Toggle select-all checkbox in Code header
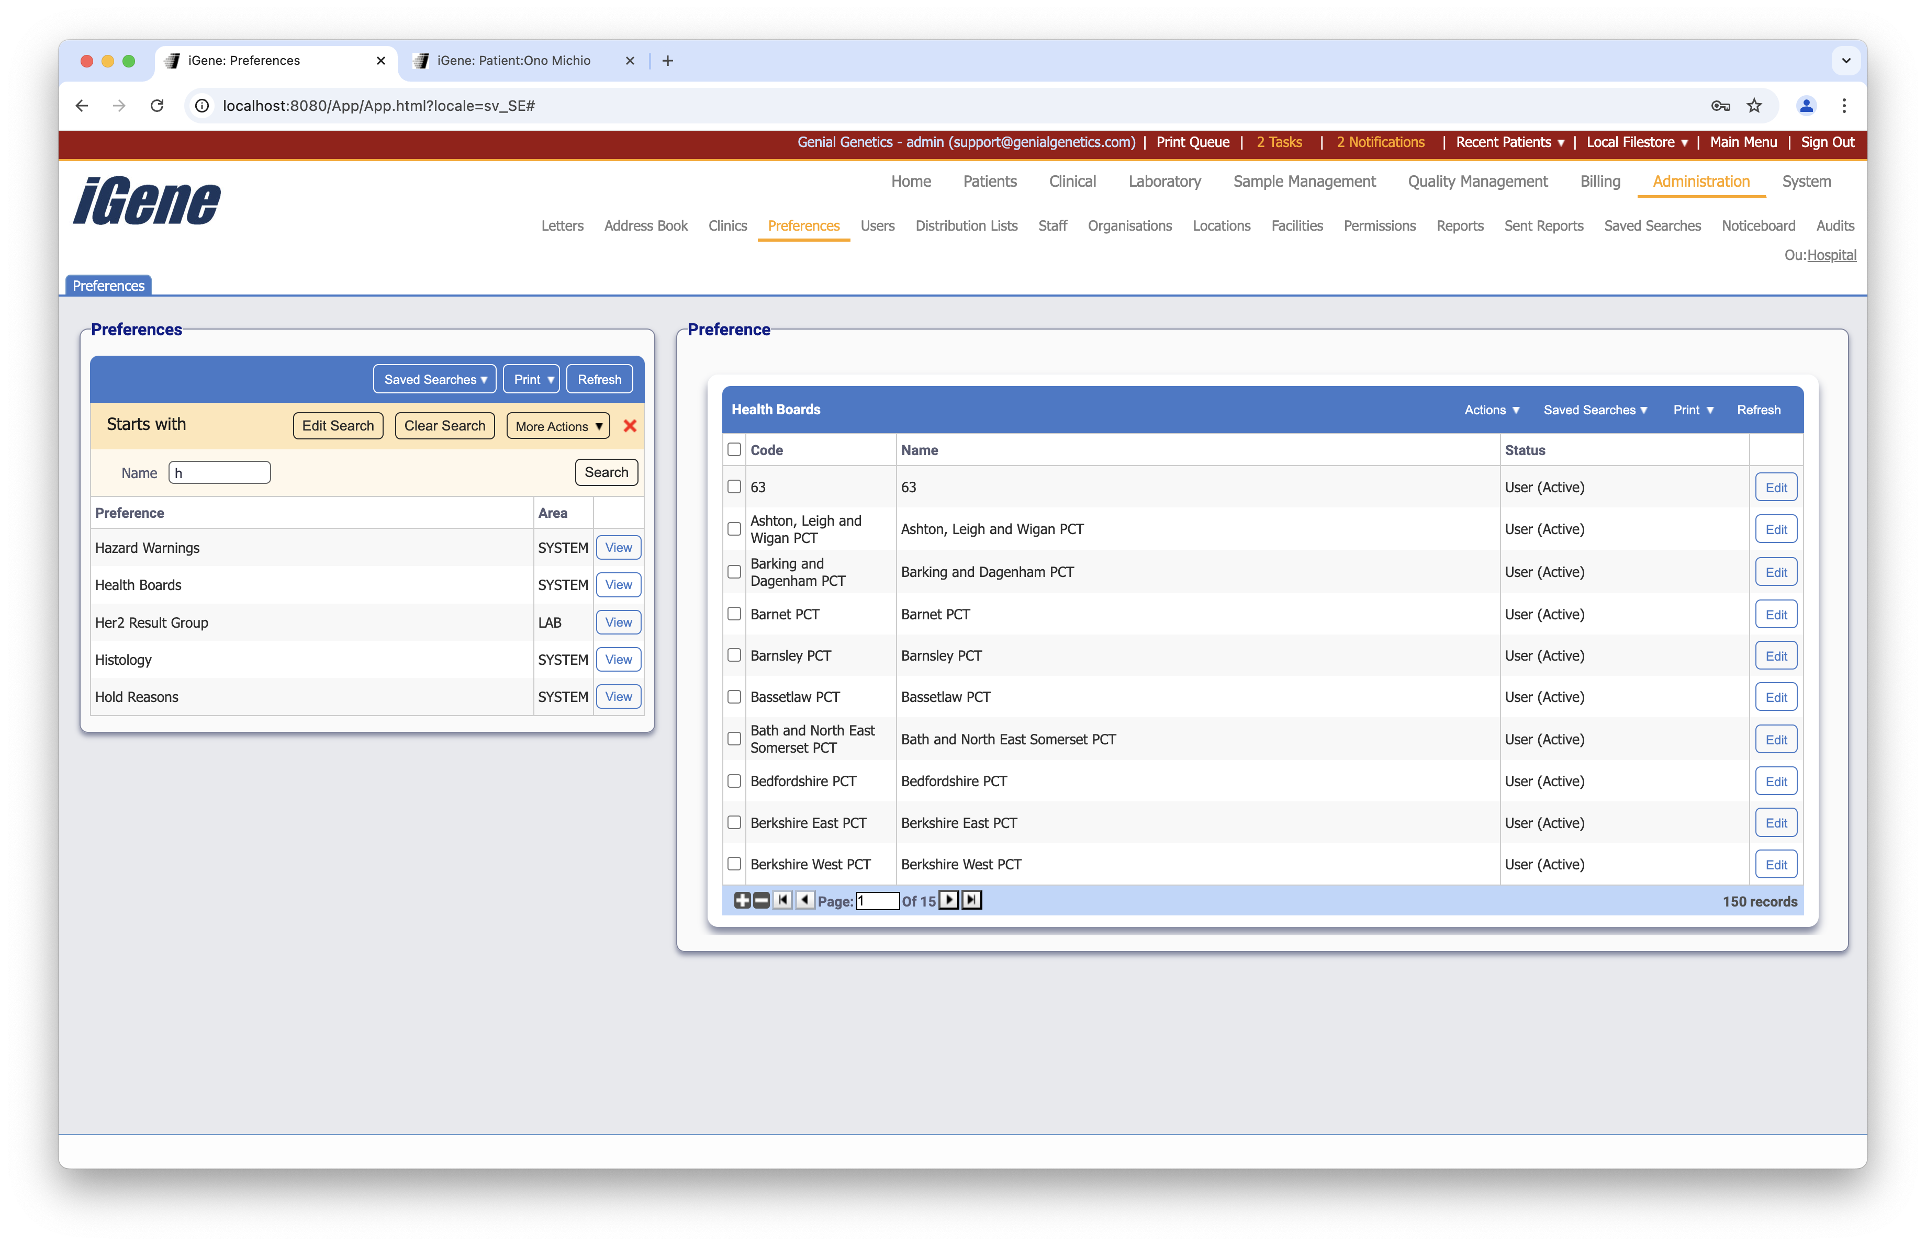This screenshot has height=1246, width=1926. pyautogui.click(x=734, y=449)
